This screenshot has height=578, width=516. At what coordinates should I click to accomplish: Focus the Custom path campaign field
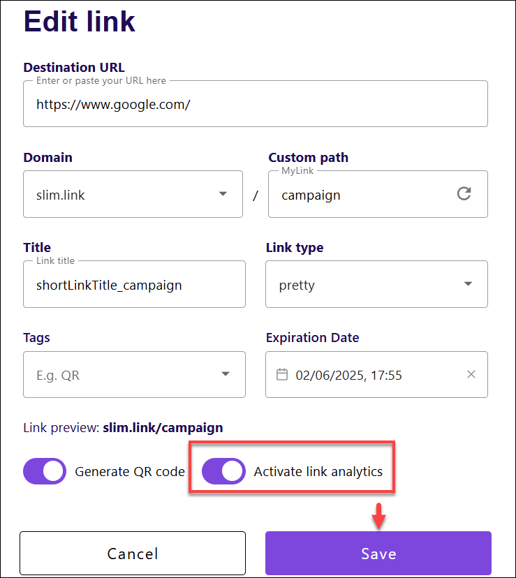(x=363, y=194)
